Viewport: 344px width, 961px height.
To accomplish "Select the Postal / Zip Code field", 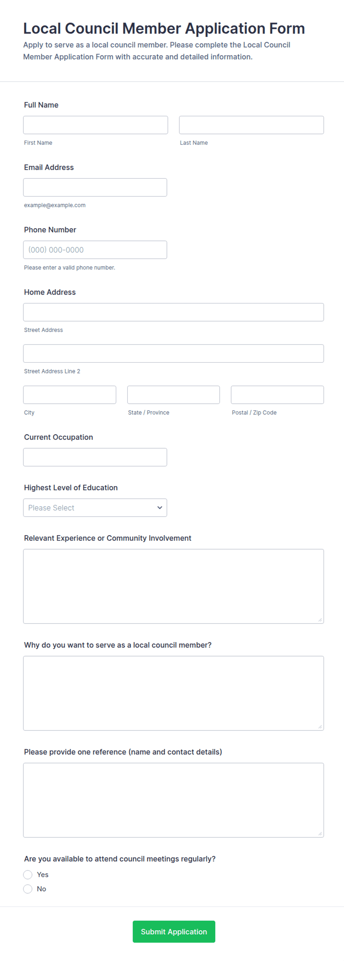I will click(277, 395).
